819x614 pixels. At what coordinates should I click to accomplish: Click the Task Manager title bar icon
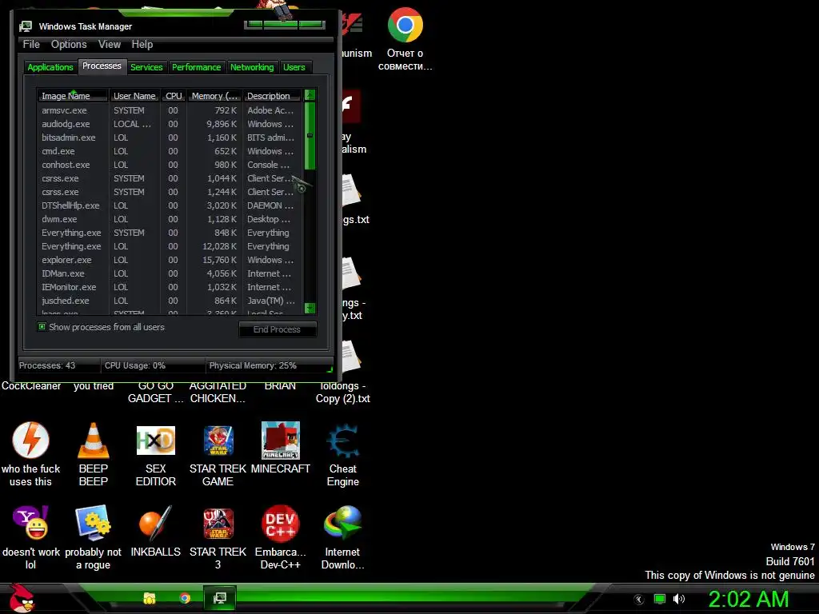coord(26,26)
